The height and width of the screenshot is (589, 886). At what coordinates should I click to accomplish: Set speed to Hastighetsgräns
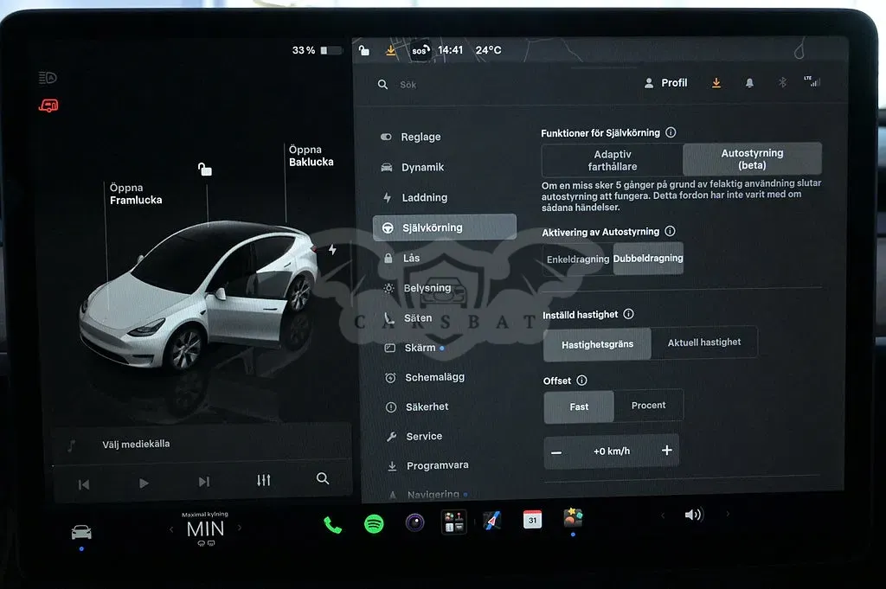click(597, 344)
